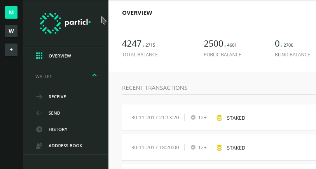Open the Send menu item

[66, 113]
